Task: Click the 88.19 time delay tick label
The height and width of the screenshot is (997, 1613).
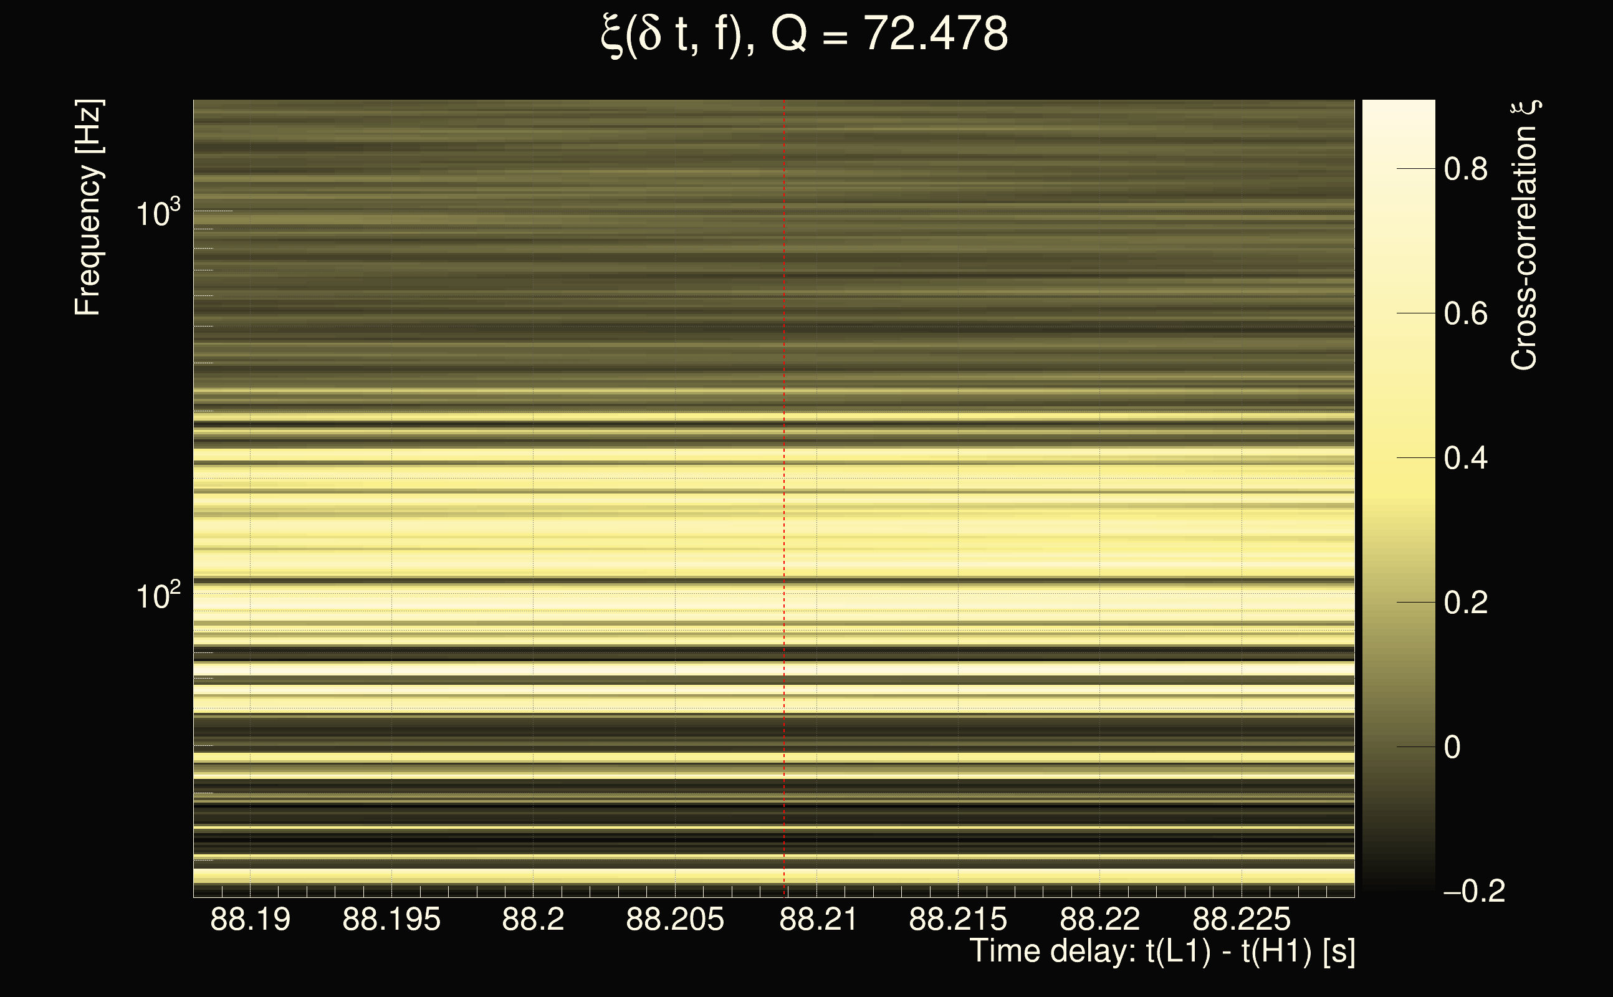Action: click(x=250, y=919)
